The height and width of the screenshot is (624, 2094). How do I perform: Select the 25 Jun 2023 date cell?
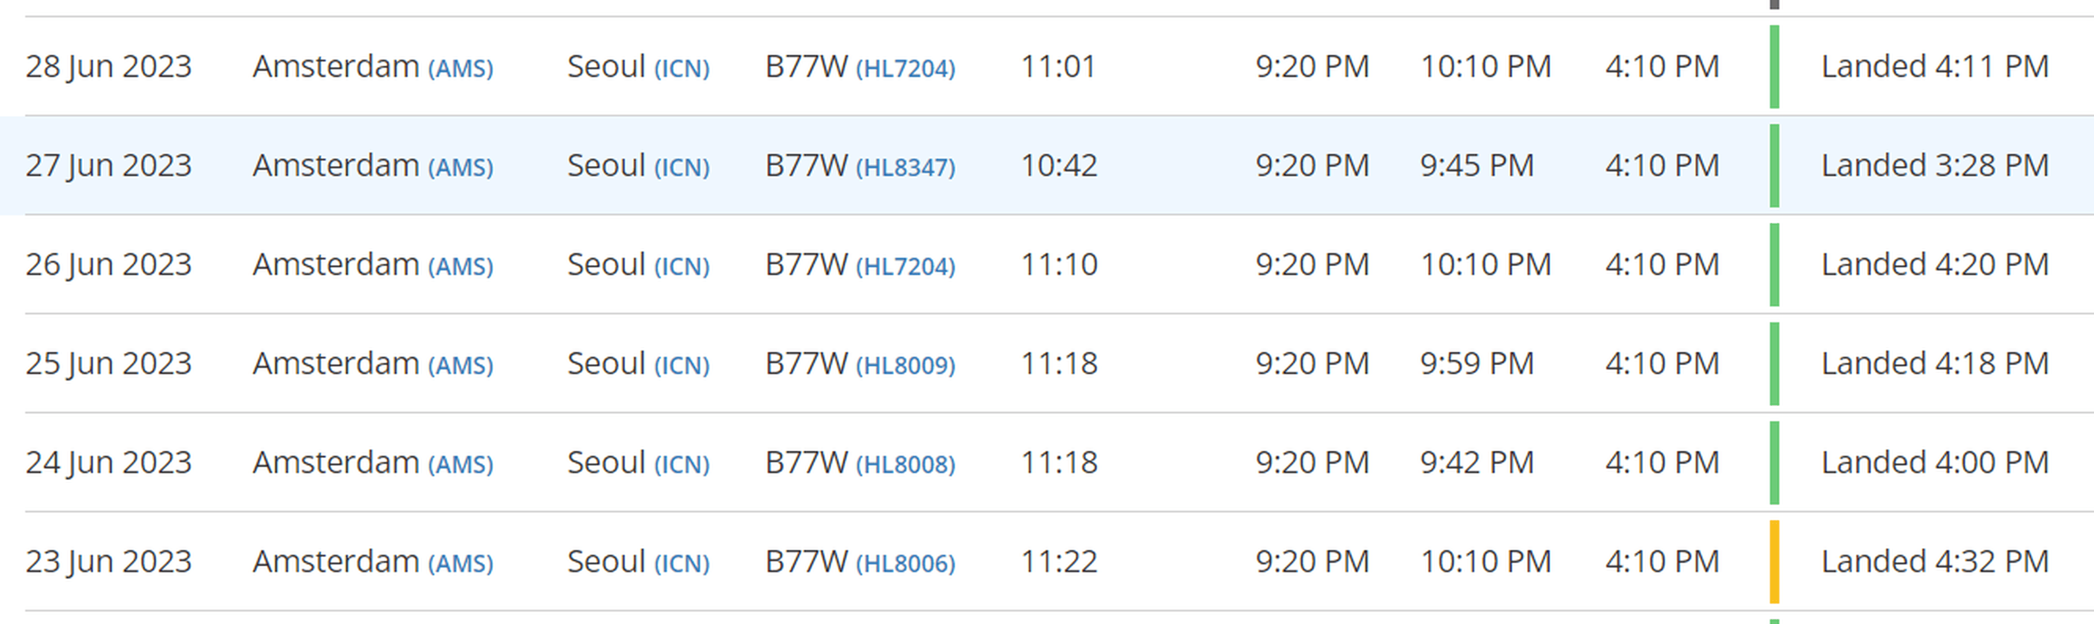[x=108, y=364]
